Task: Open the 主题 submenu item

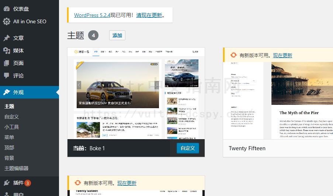Action: (9, 106)
